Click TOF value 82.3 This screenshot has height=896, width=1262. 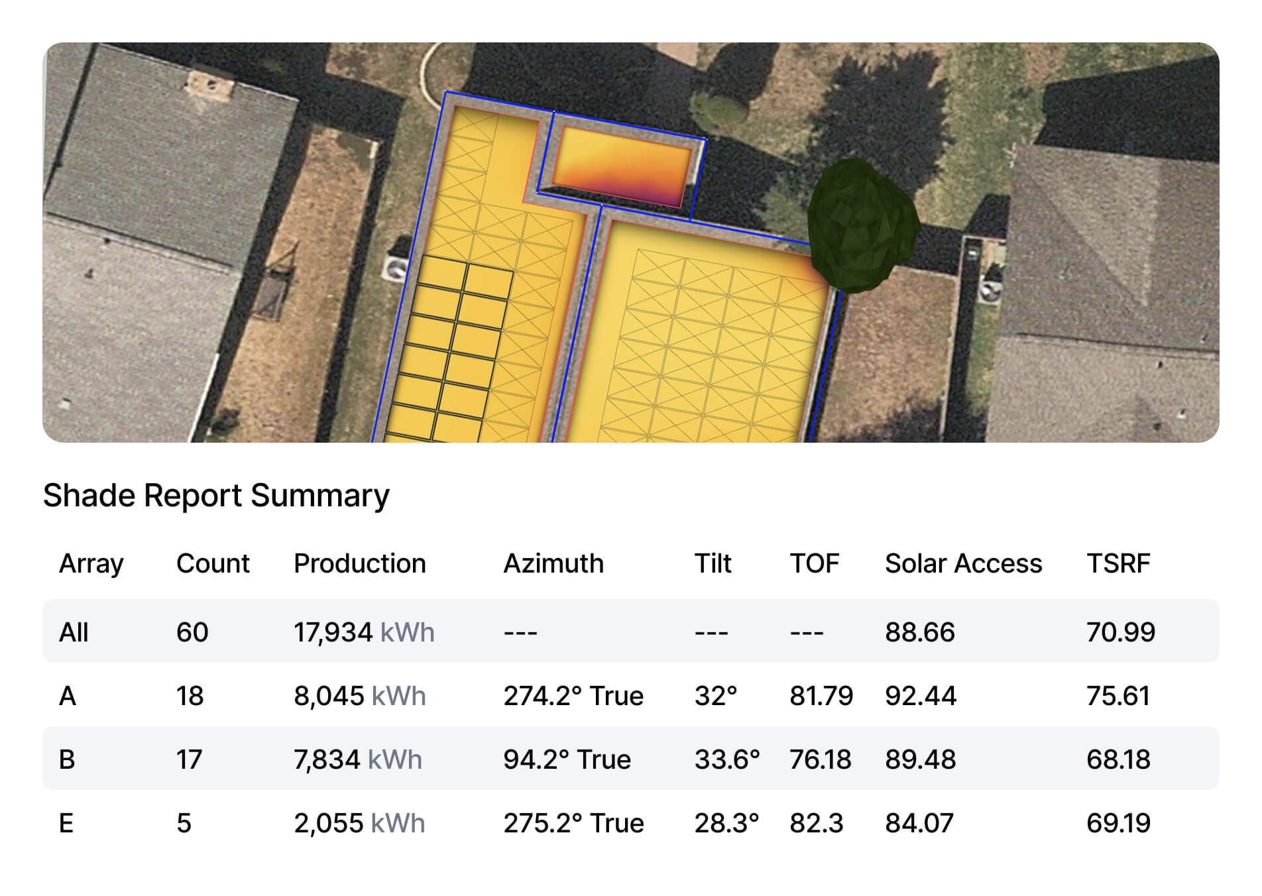[x=817, y=823]
